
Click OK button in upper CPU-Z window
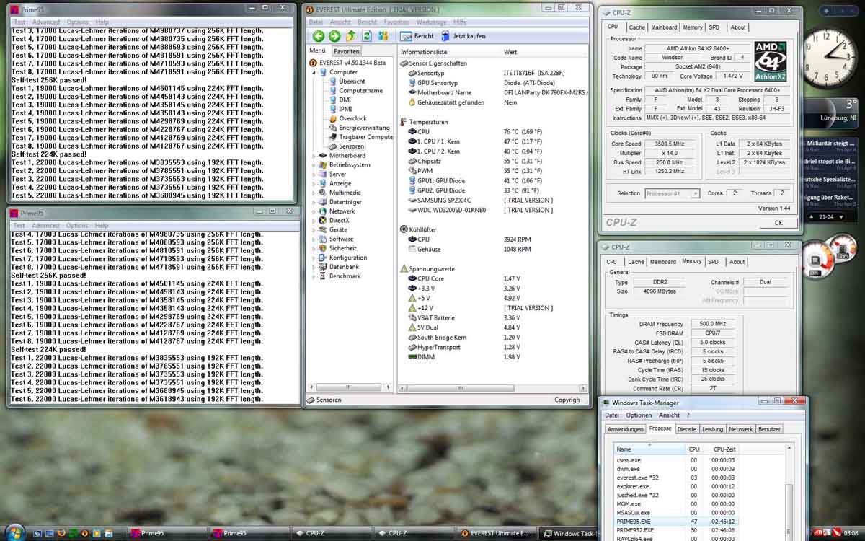(x=778, y=223)
